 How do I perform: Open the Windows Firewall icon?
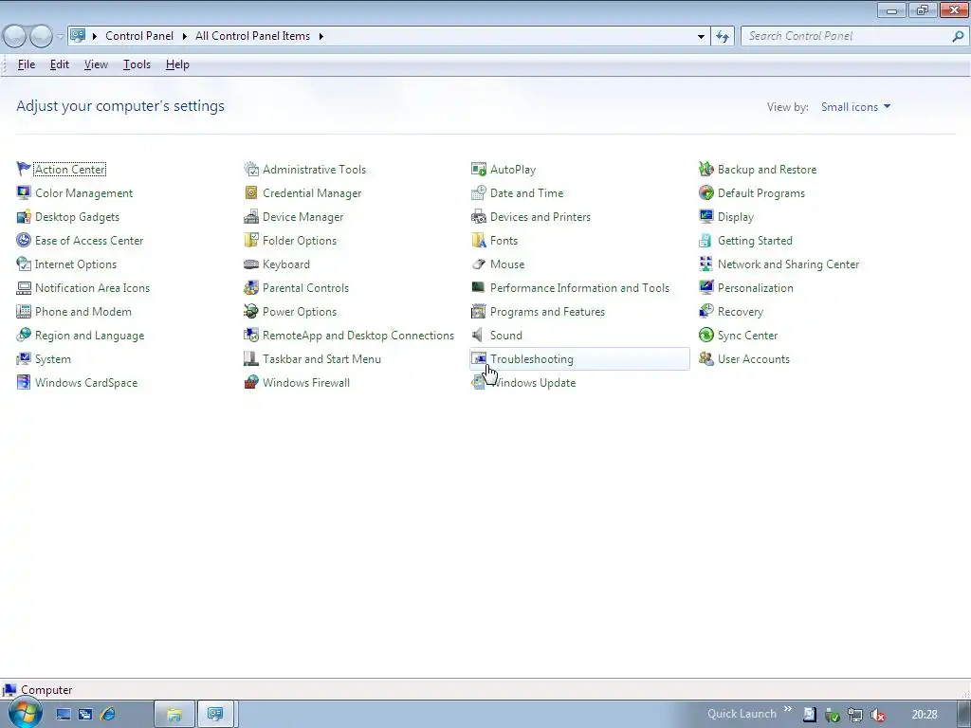point(250,383)
